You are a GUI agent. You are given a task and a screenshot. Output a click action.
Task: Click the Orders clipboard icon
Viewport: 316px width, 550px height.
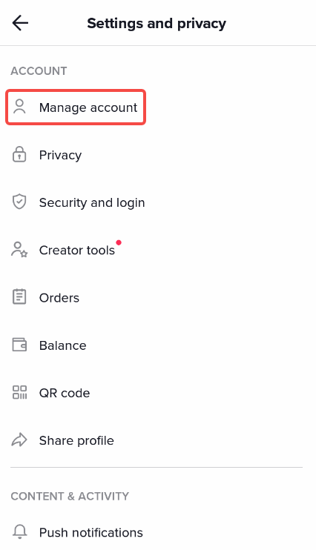19,297
